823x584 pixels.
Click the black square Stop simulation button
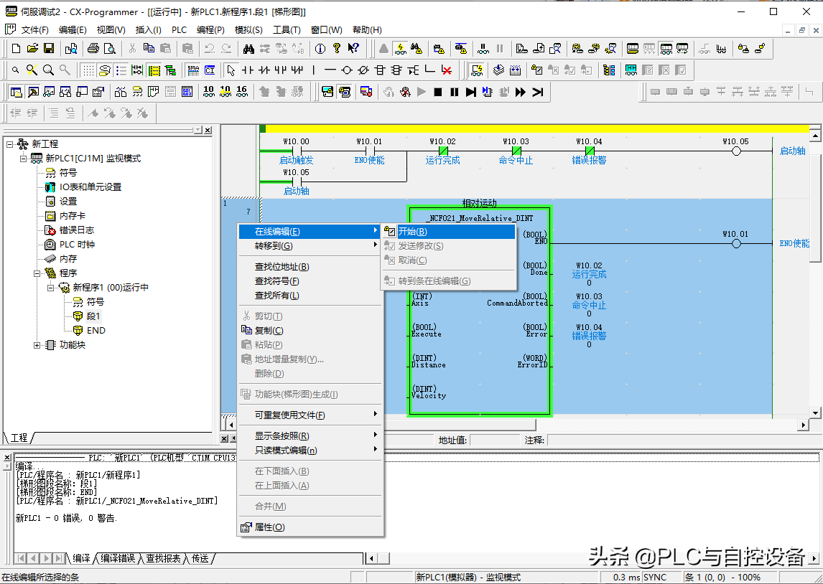[437, 92]
